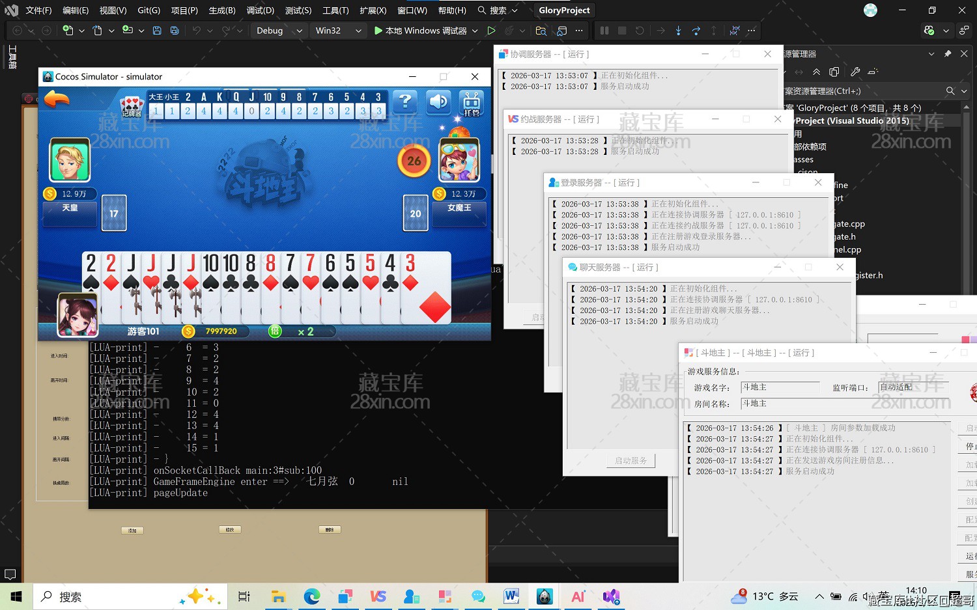
Task: Open Microsoft Edge from the taskbar
Action: tap(312, 596)
